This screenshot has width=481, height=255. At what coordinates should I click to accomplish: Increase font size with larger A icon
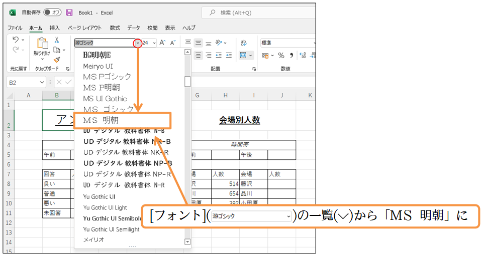[162, 43]
